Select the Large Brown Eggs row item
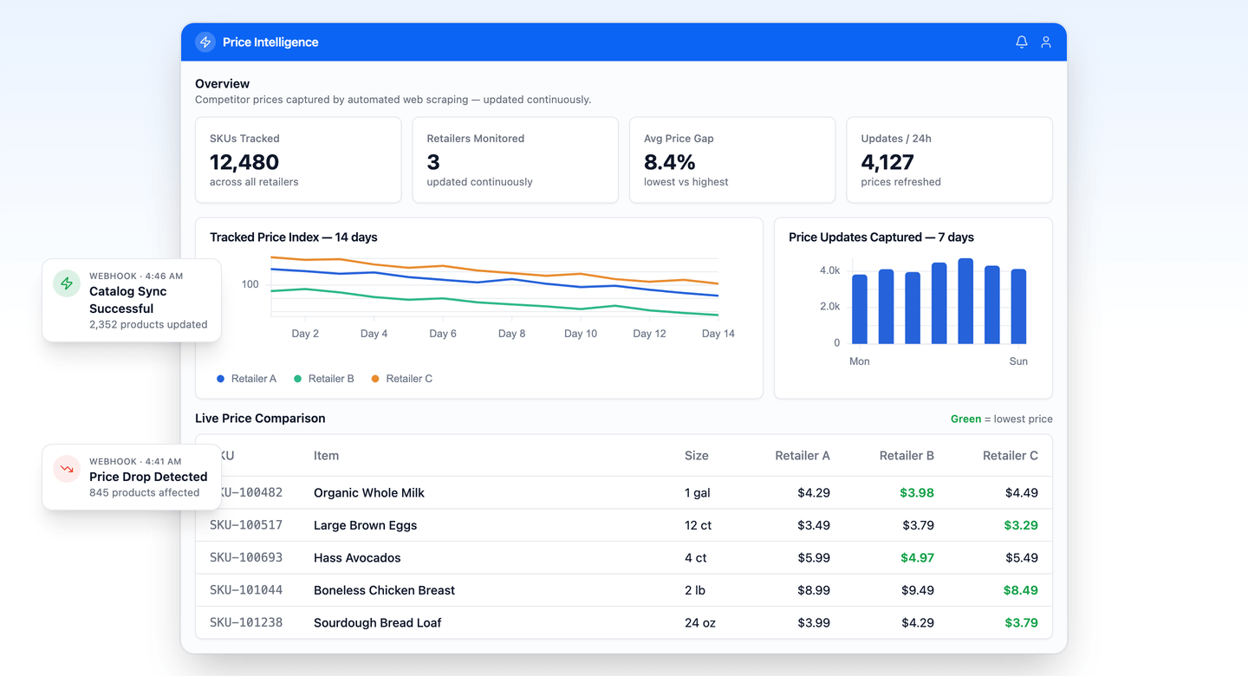1248x676 pixels. [365, 525]
